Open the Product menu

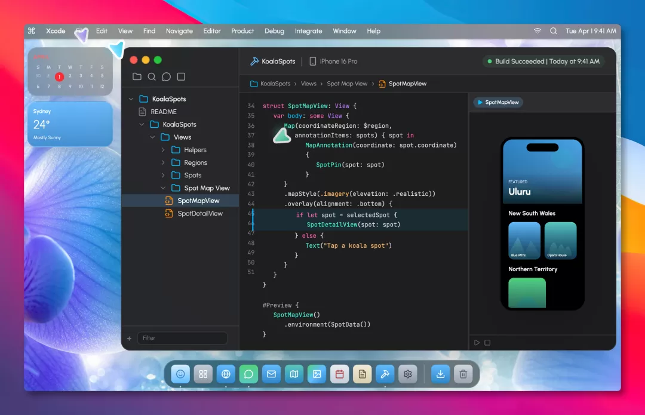tap(242, 31)
